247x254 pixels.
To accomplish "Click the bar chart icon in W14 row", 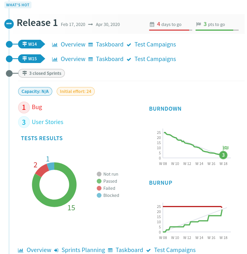I will (x=55, y=45).
